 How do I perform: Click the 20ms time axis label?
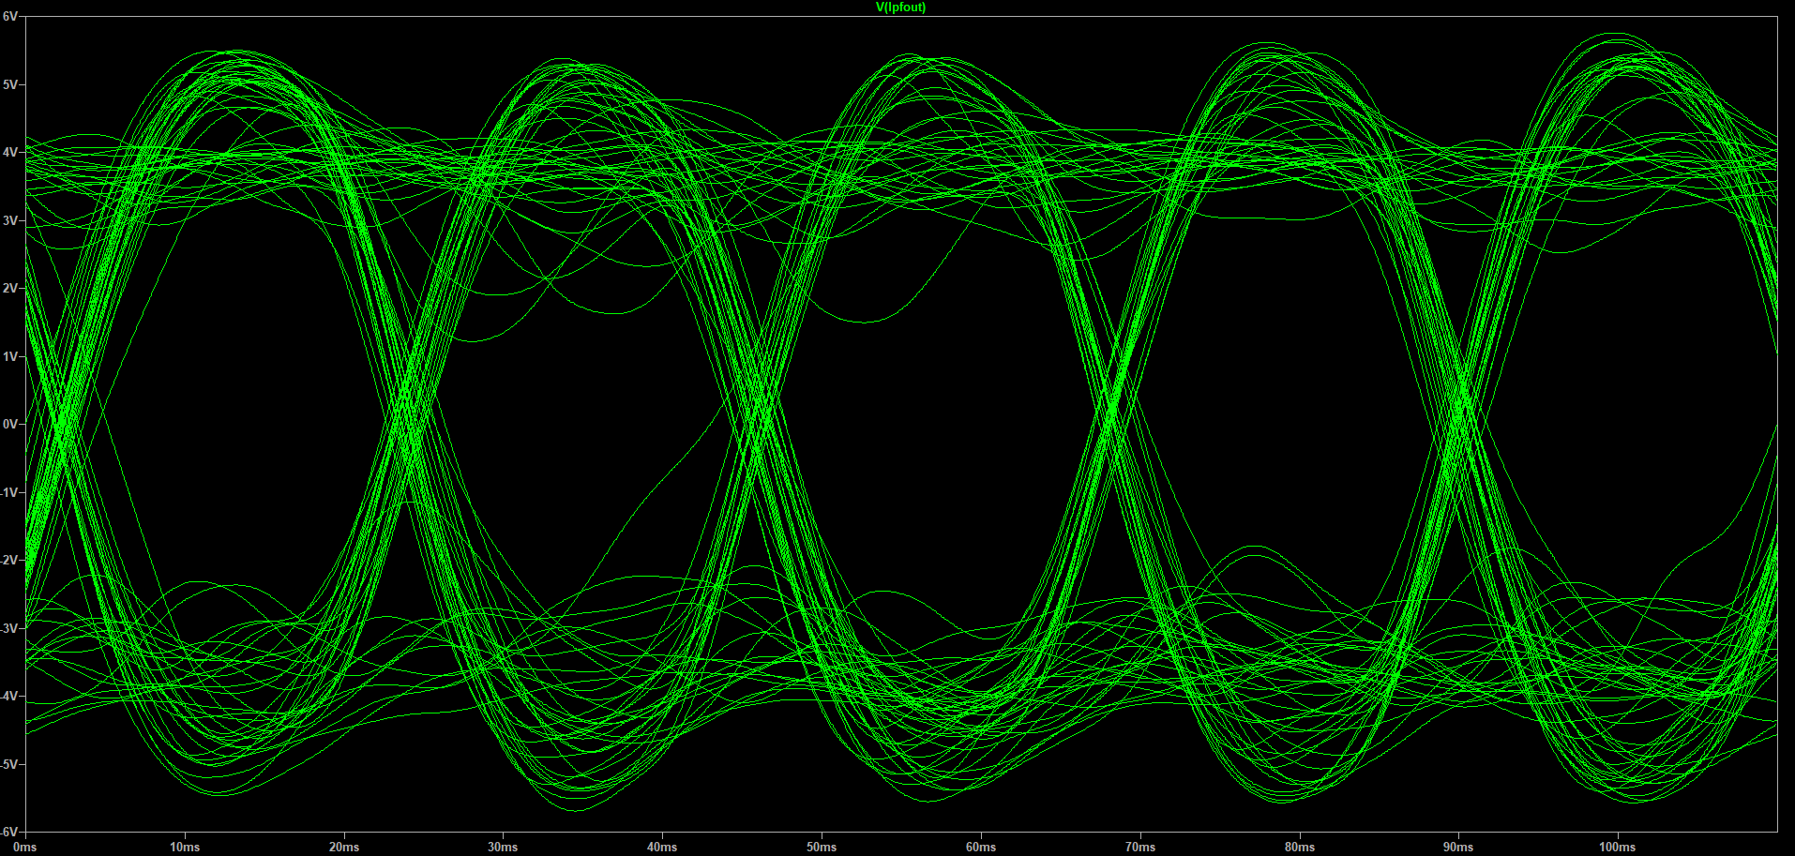coord(344,847)
